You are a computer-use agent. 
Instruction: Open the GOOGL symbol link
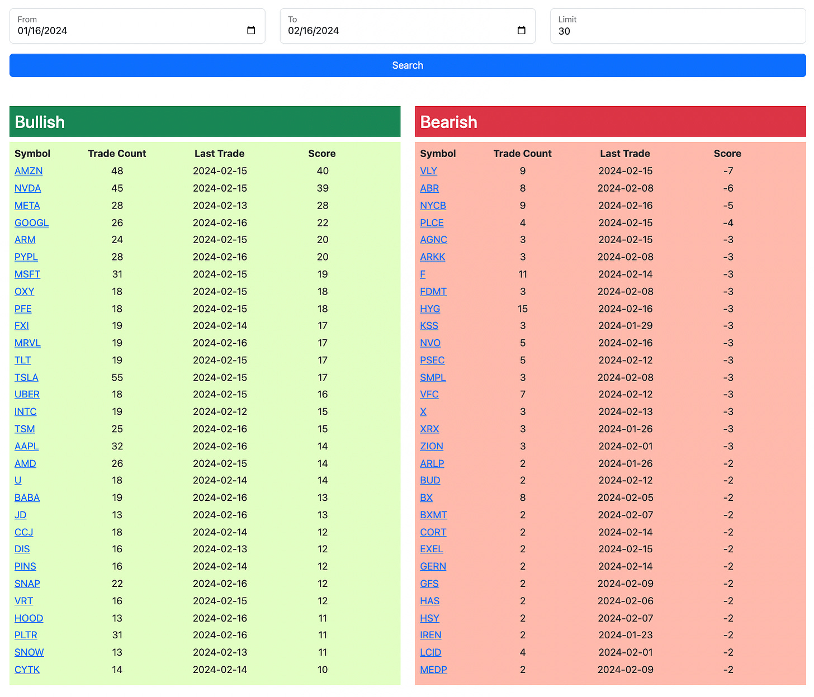coord(32,223)
